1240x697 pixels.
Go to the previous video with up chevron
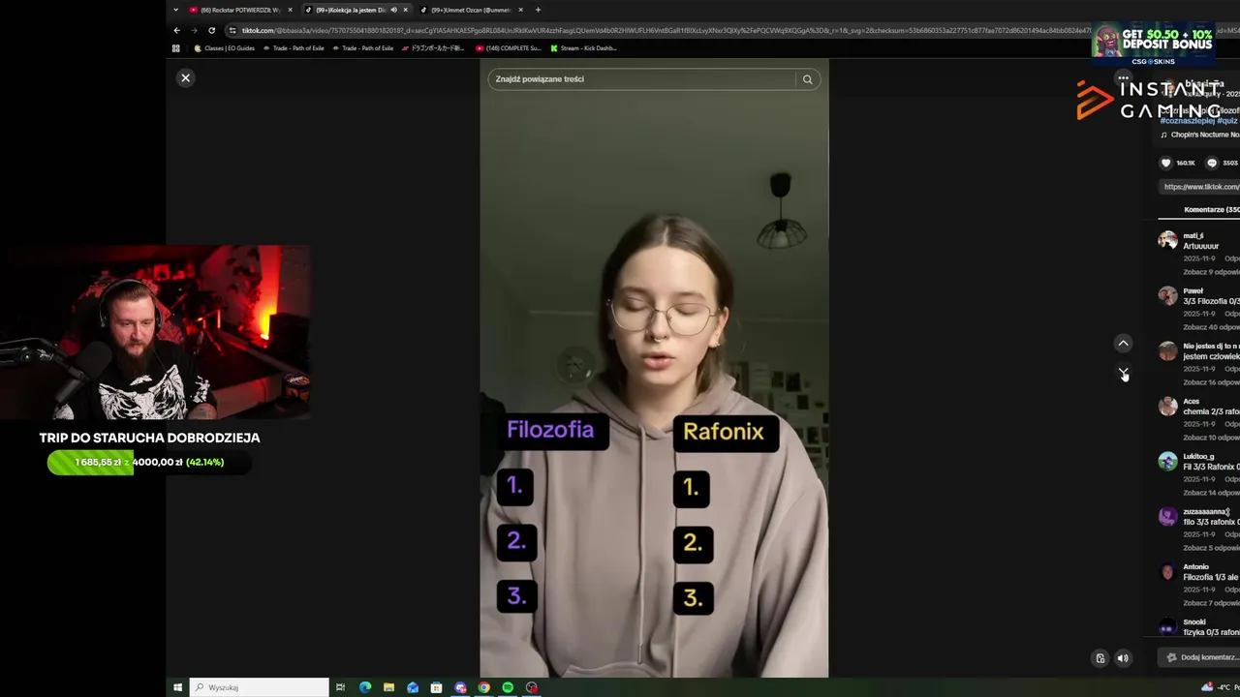(x=1123, y=343)
